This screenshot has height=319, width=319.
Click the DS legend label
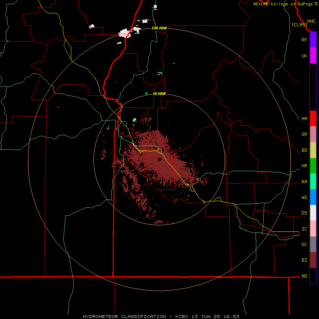click(x=304, y=213)
